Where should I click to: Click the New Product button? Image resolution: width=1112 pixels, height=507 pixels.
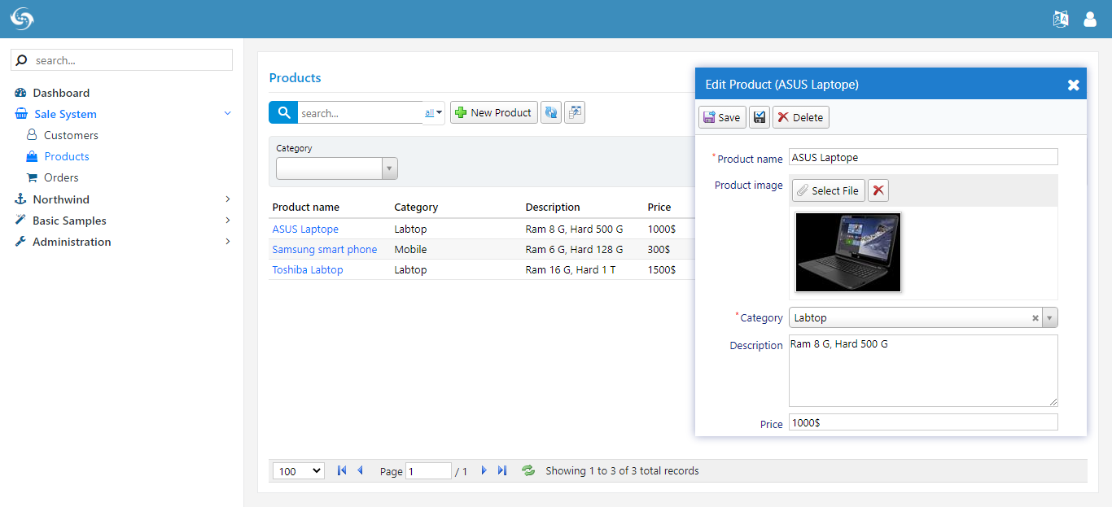click(x=493, y=112)
